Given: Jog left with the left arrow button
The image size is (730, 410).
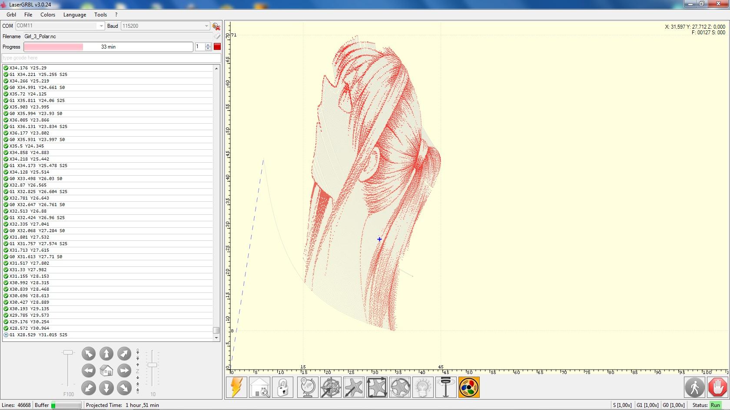Looking at the screenshot, I should click(x=89, y=371).
